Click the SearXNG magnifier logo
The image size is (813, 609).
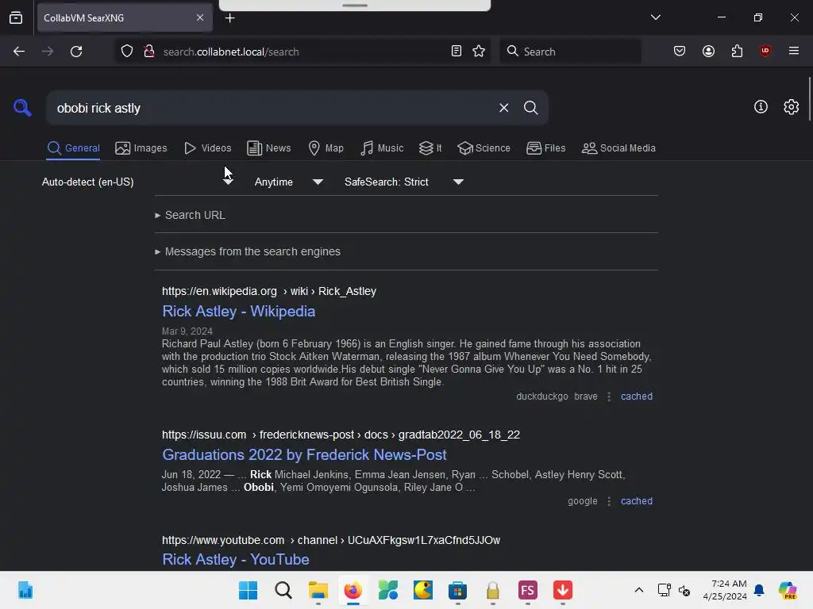[22, 108]
